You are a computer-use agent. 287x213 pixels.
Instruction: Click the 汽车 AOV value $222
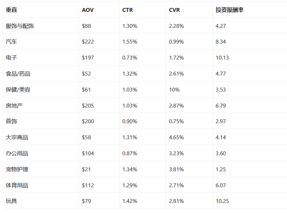point(88,42)
